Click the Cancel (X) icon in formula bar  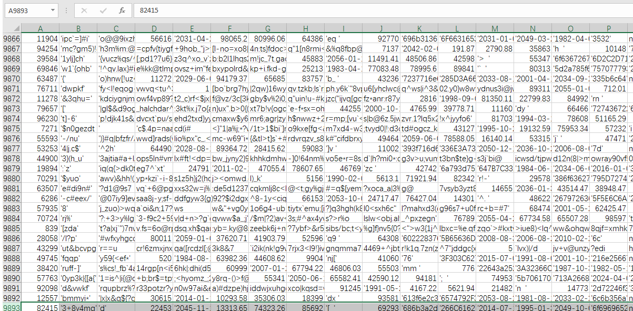(x=85, y=11)
